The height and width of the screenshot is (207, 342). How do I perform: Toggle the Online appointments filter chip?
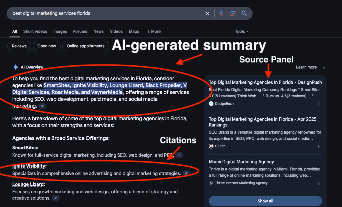pos(86,46)
